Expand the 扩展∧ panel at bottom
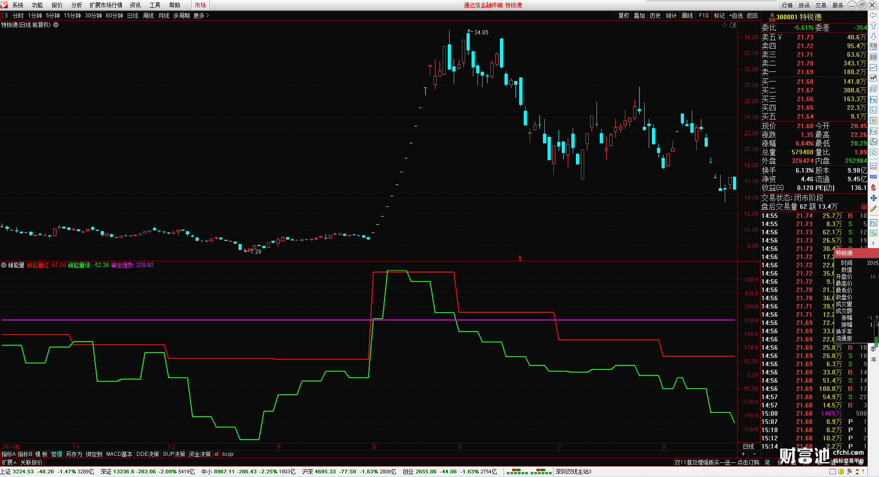The height and width of the screenshot is (477, 879). point(9,462)
